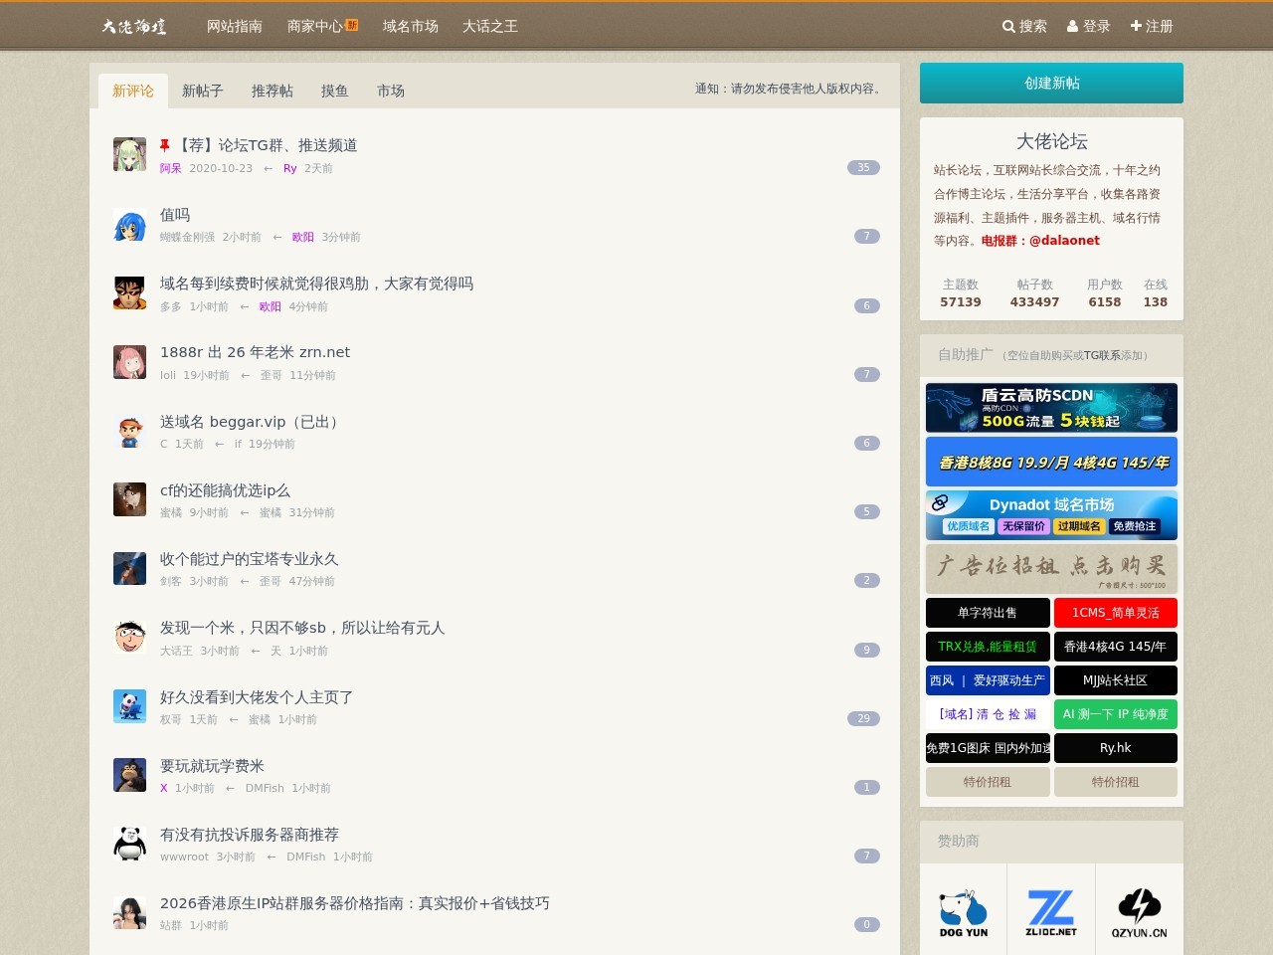
Task: Open the 1888r 出 26 年老米 zrn.net thread
Action: click(255, 352)
